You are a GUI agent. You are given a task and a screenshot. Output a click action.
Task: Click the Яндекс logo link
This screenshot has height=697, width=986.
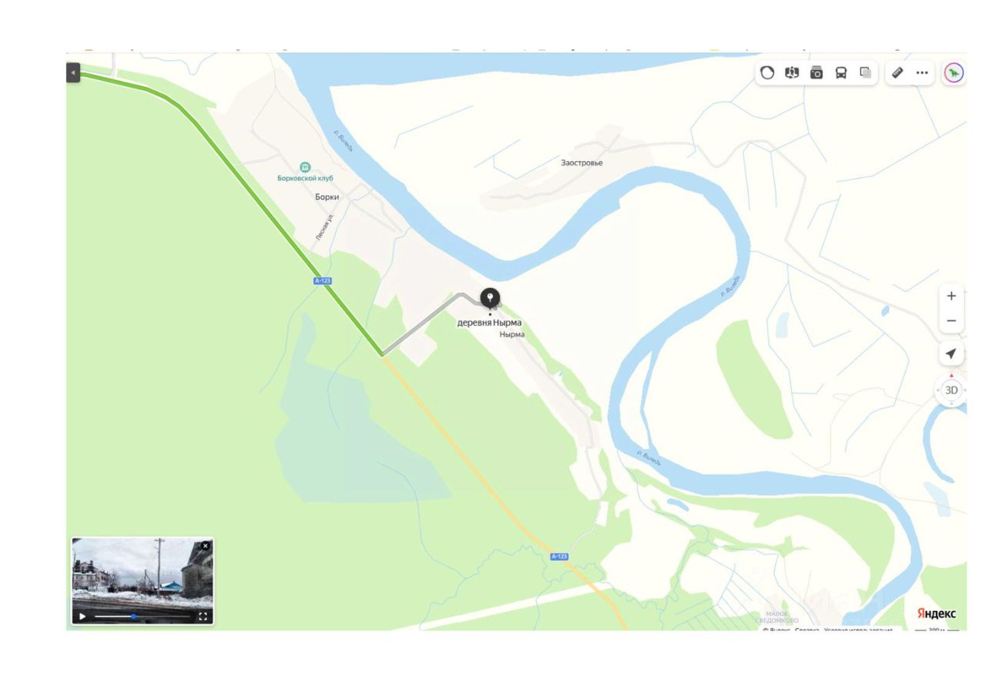pos(936,613)
